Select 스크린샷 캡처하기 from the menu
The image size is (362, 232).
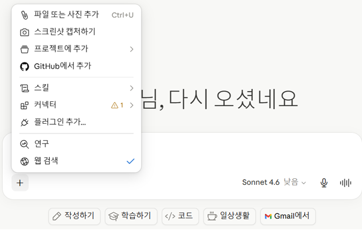pos(77,32)
